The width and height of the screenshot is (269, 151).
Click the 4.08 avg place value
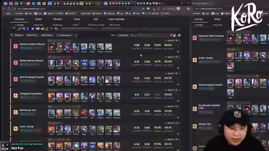(x=137, y=45)
